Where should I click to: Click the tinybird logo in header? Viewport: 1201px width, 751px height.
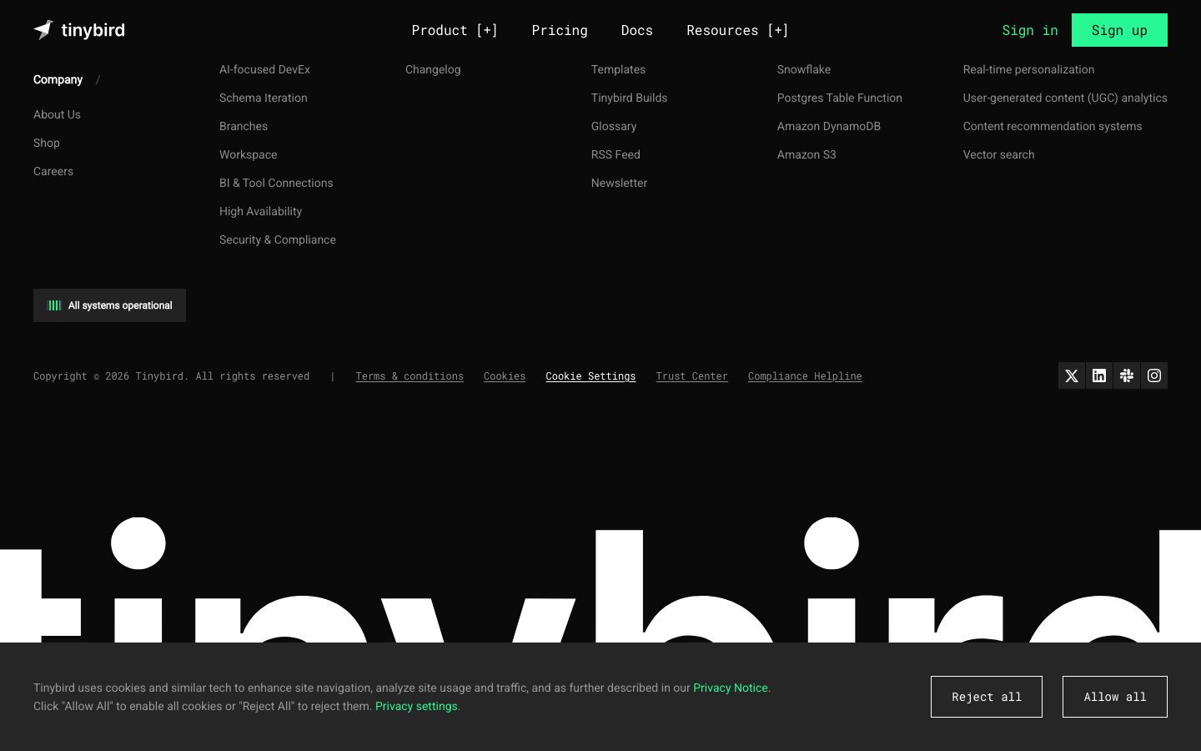tap(79, 30)
